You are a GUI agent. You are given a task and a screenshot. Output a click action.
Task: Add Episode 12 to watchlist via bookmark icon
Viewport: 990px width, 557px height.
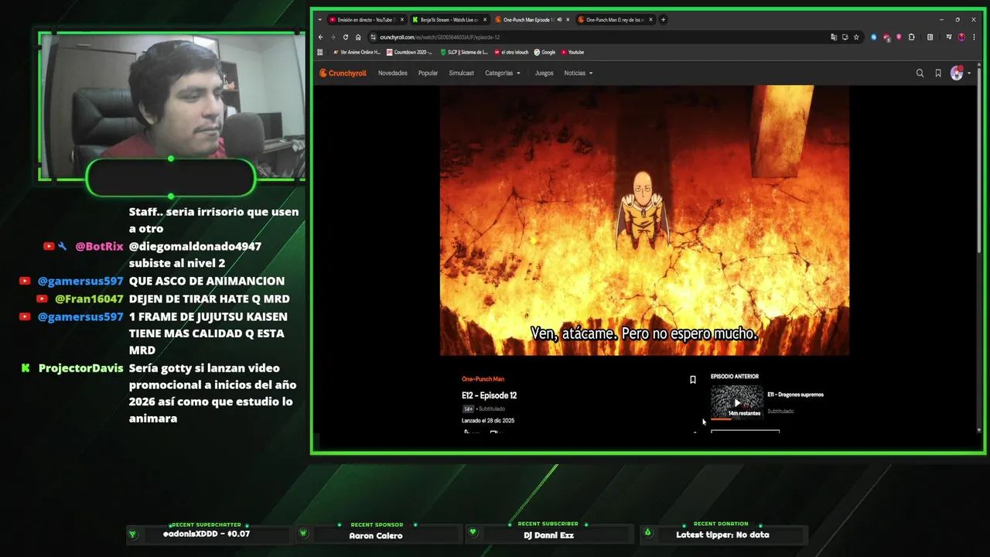point(693,380)
